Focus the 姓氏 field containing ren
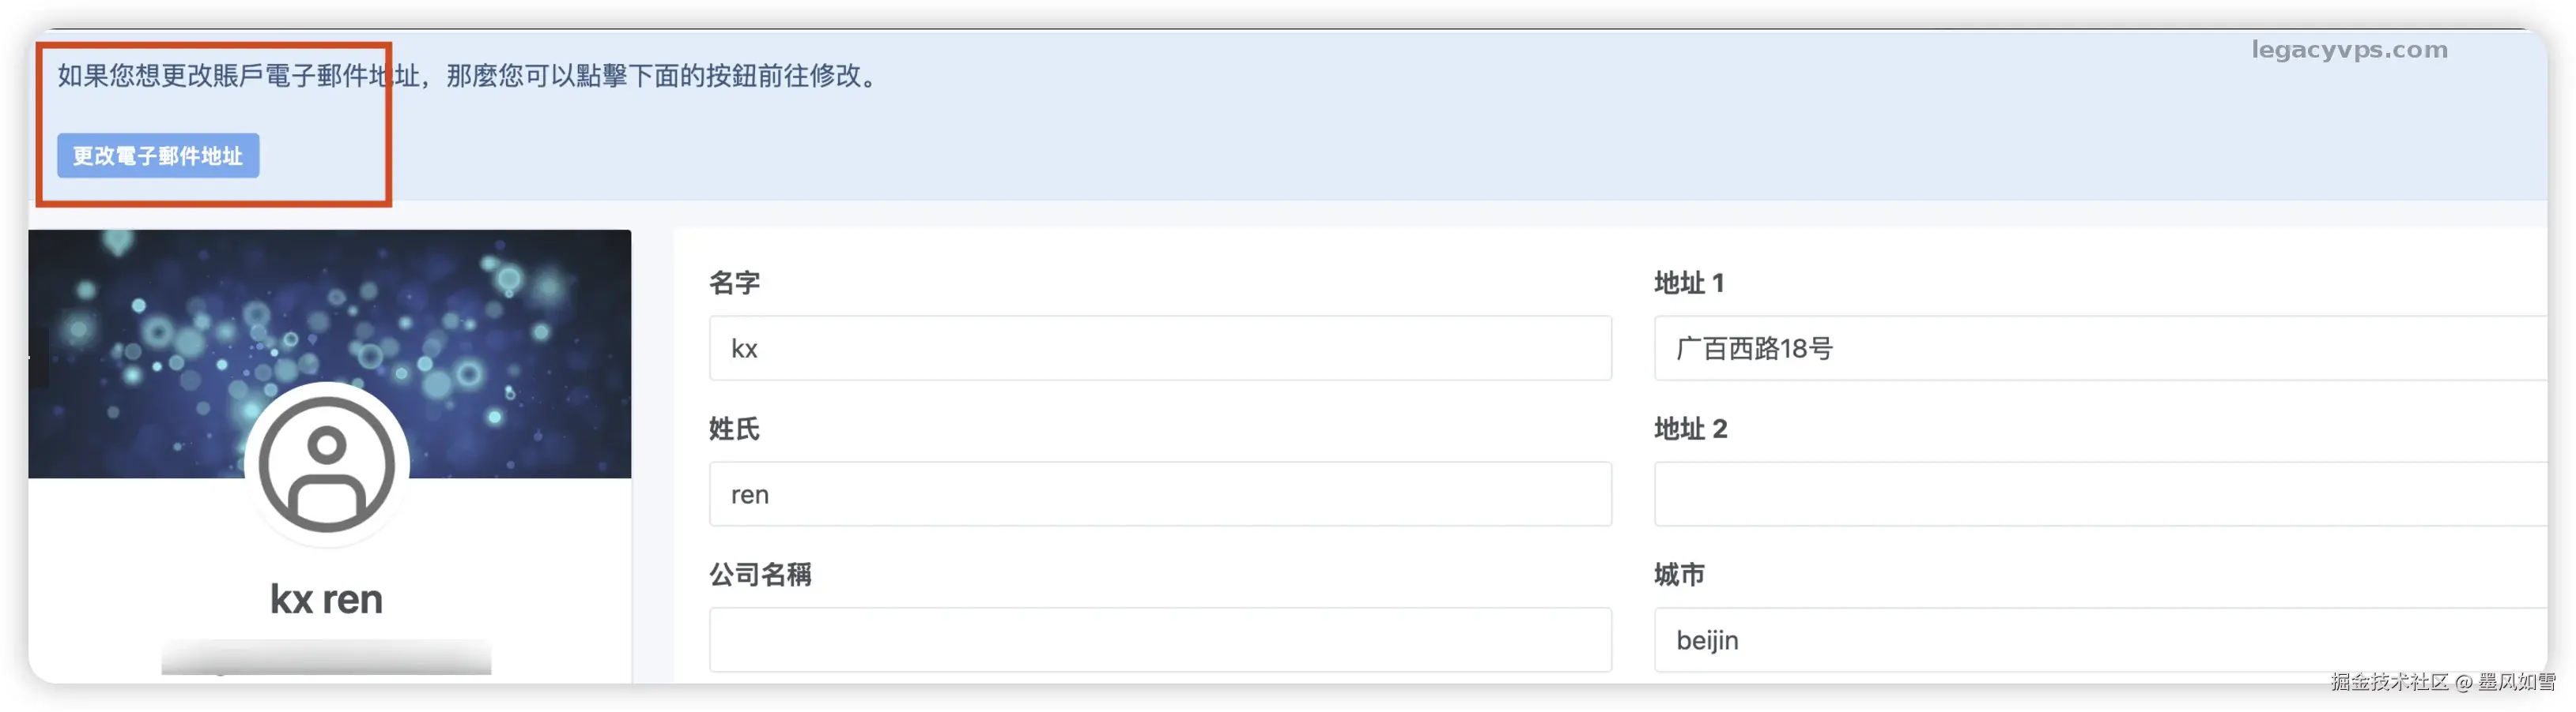Viewport: 2576px width, 712px height. pos(1159,494)
